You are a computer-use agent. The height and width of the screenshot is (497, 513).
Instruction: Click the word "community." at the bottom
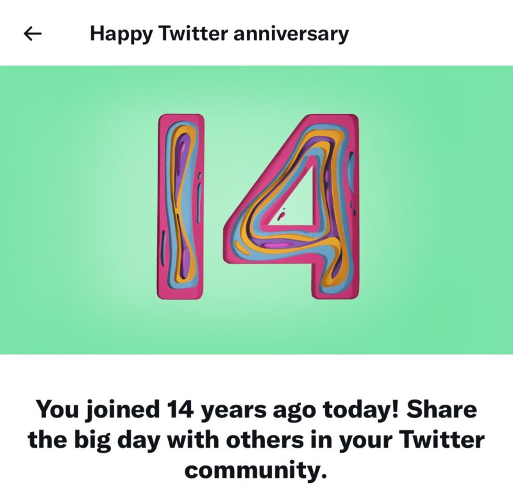[256, 471]
